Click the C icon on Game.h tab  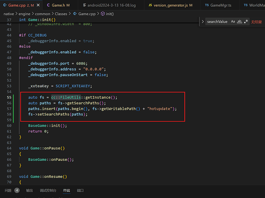point(48,5)
